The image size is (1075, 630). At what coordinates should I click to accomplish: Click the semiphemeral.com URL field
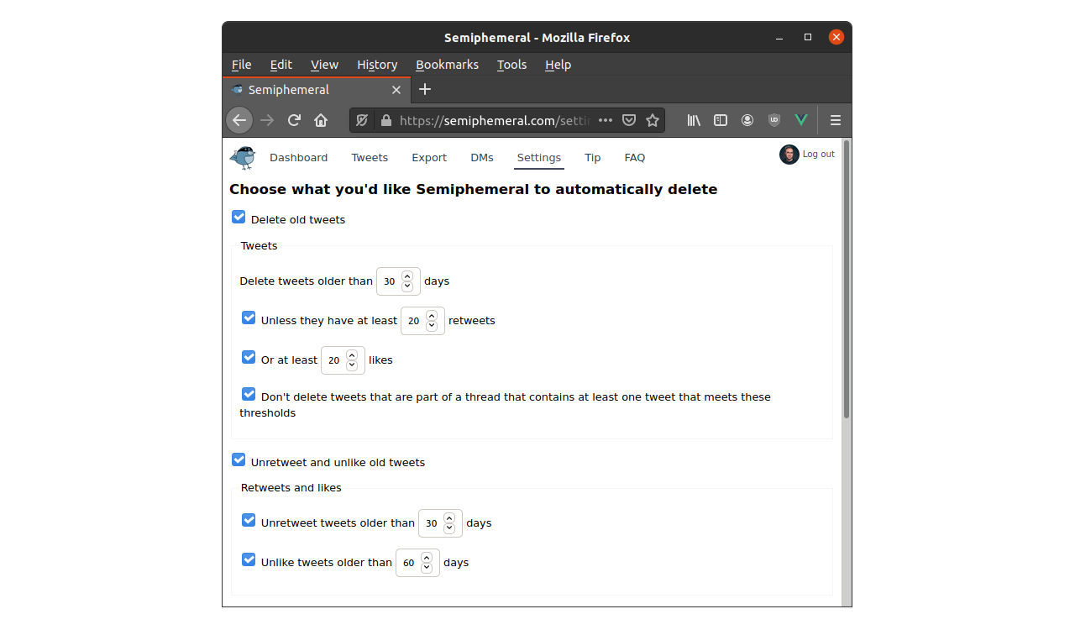pos(495,120)
